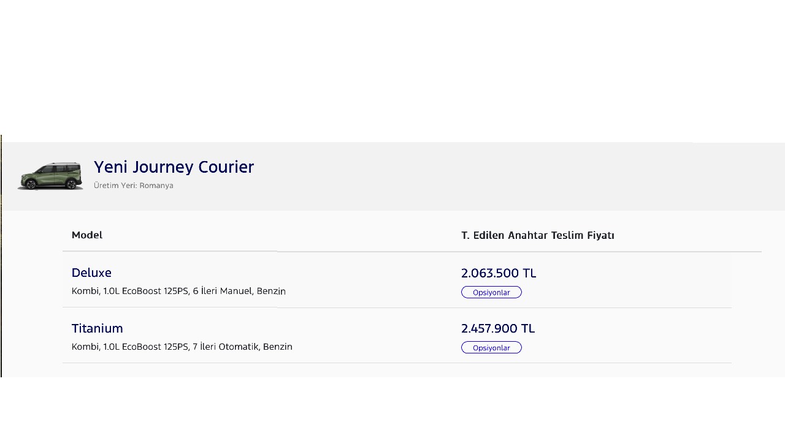Click the Üretim Yeri: Romanya text
Screen dimensions: 785x441
[x=134, y=186]
